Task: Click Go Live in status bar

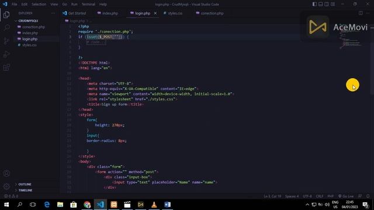Action: click(346, 196)
